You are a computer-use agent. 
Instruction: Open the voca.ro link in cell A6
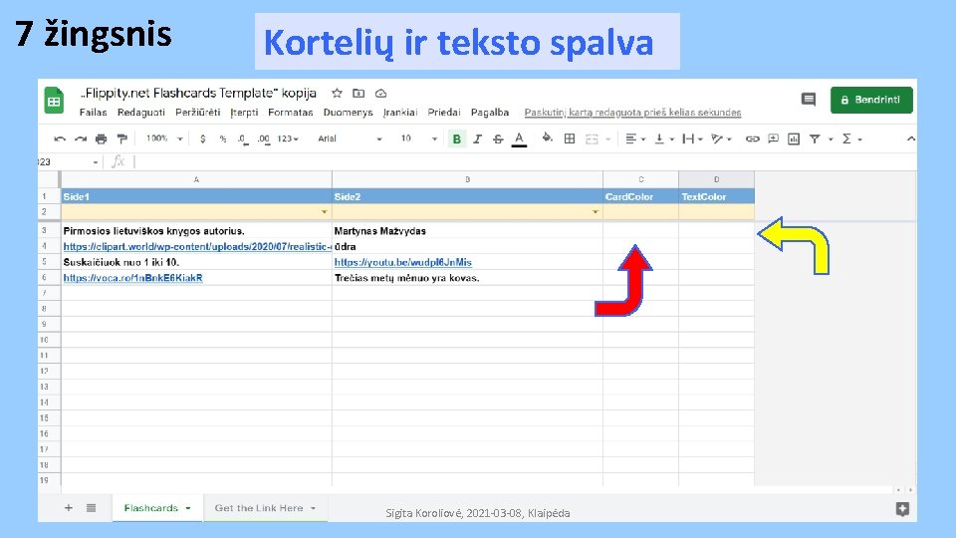click(x=132, y=278)
